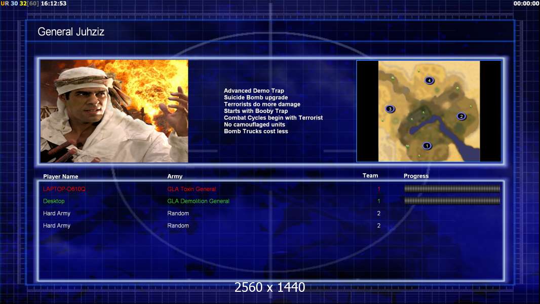
Task: Click the 'Team' column header
Action: [370, 176]
